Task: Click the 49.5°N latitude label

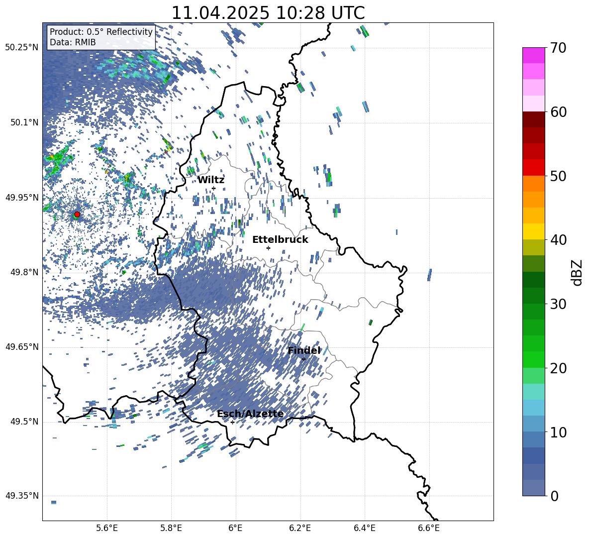Action: pyautogui.click(x=24, y=422)
